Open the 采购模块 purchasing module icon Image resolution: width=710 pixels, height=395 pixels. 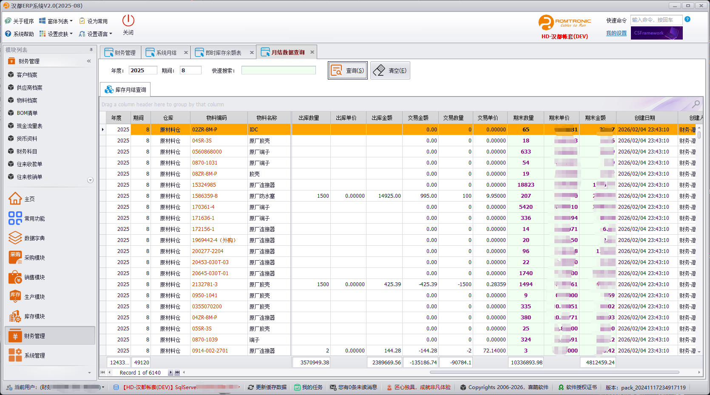click(x=15, y=258)
